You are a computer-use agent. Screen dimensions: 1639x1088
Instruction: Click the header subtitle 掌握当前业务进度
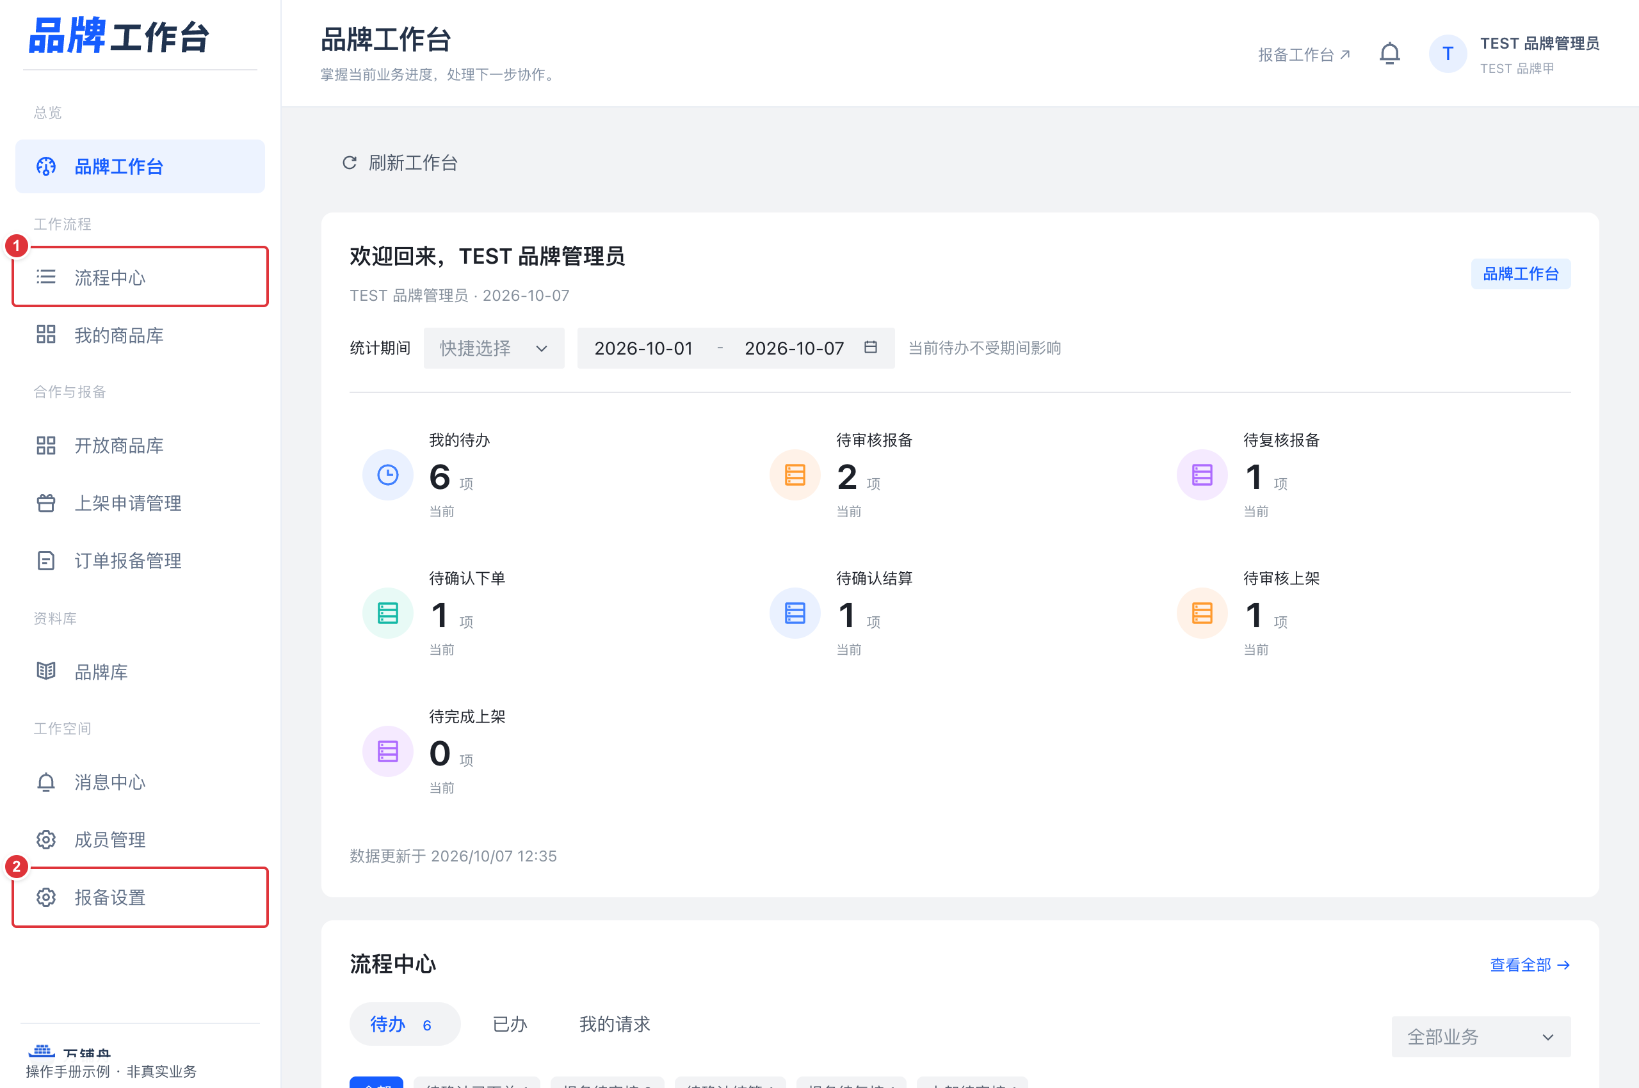377,74
